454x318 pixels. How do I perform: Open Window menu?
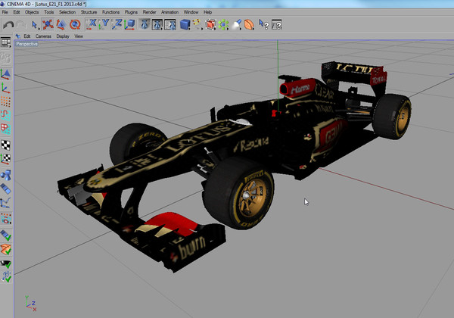click(x=191, y=12)
